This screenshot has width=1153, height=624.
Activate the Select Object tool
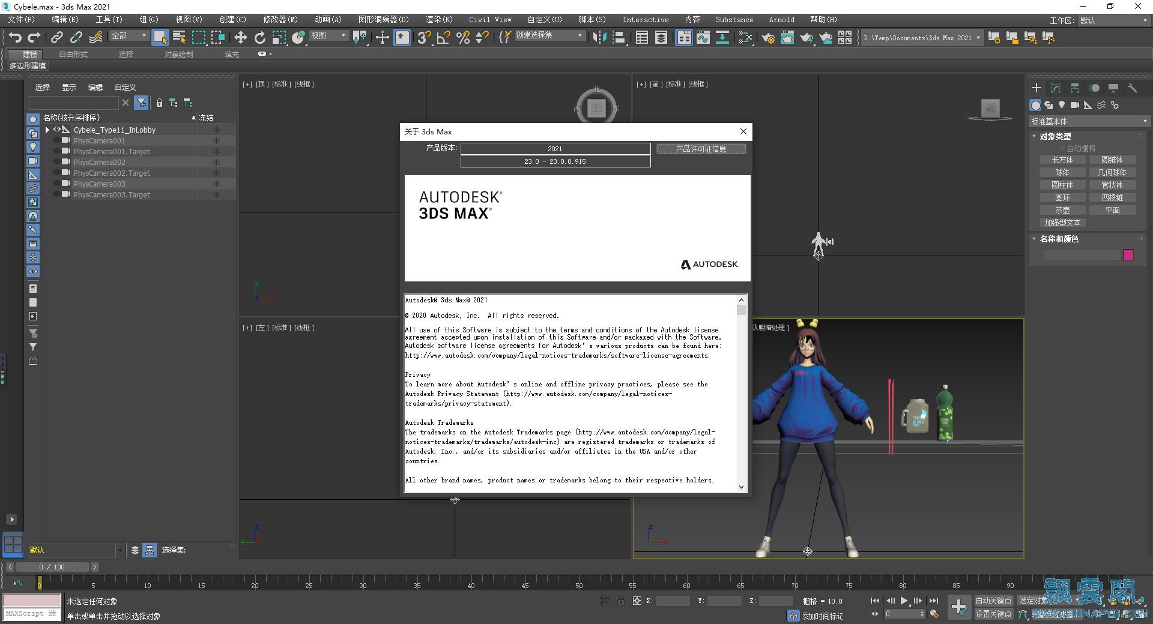160,37
